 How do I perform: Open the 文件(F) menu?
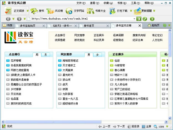(x=81, y=3)
